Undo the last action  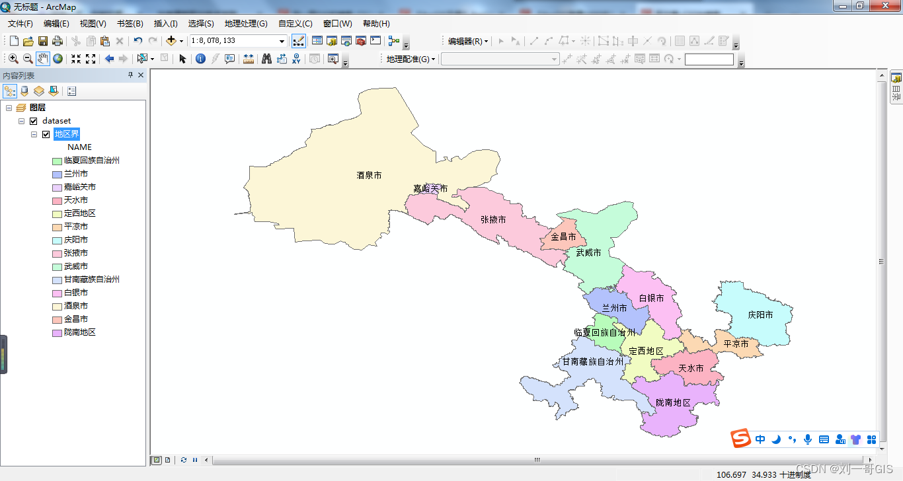(x=137, y=41)
